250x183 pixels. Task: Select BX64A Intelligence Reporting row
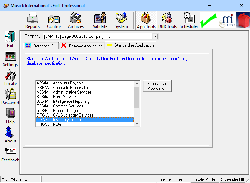[x=85, y=101]
